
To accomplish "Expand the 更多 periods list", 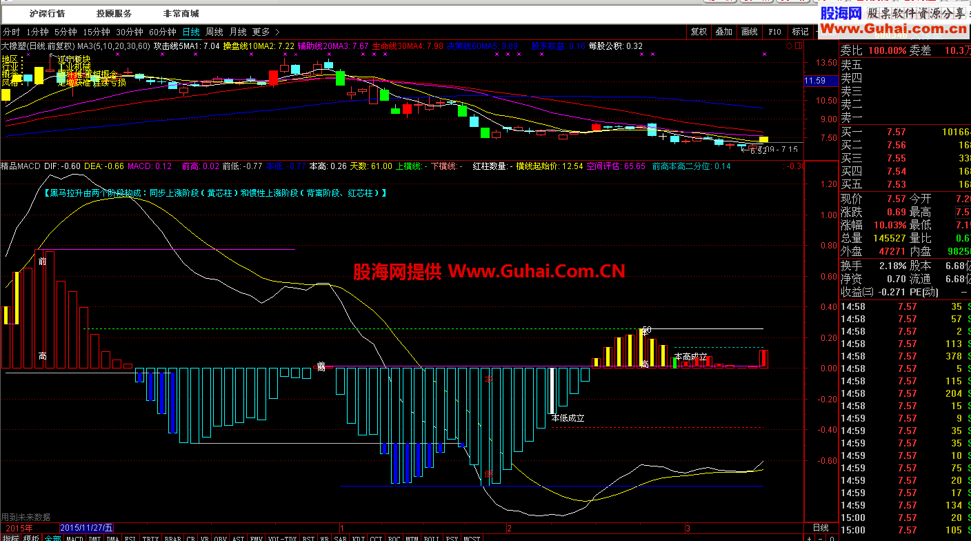I will point(266,32).
